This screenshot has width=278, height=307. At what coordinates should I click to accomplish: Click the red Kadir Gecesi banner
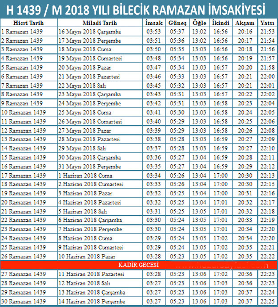point(139,265)
